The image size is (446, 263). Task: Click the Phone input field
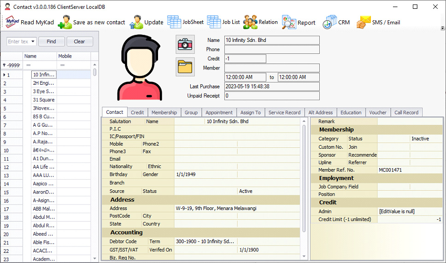coord(272,49)
